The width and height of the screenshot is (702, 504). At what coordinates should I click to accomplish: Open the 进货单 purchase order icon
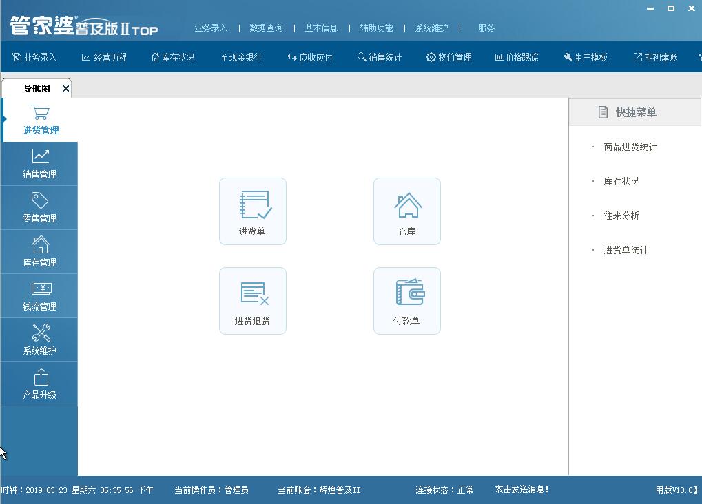tap(252, 211)
